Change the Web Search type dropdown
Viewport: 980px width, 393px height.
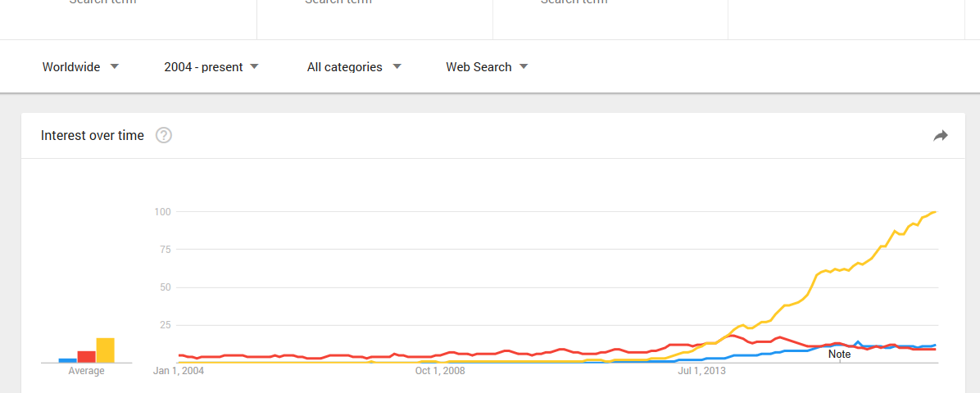[487, 67]
